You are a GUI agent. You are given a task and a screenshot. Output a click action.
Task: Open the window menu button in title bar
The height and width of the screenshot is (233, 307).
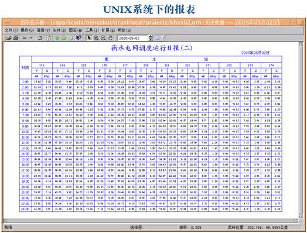click(6, 22)
